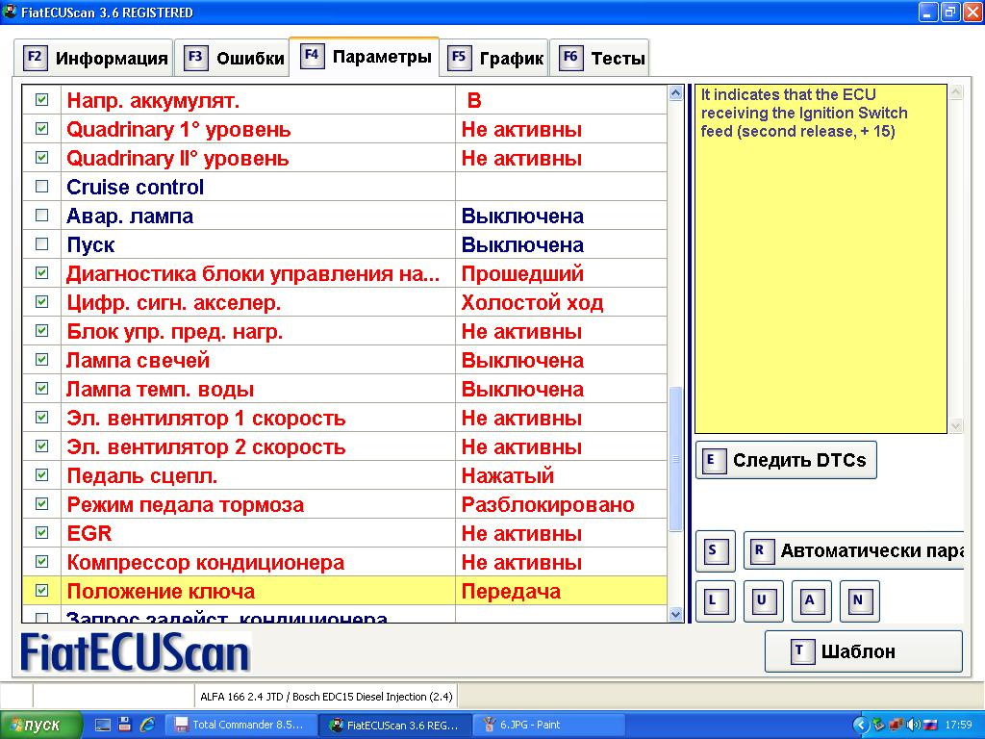Switch to 6.JPG - Paint taskbar item

(549, 725)
